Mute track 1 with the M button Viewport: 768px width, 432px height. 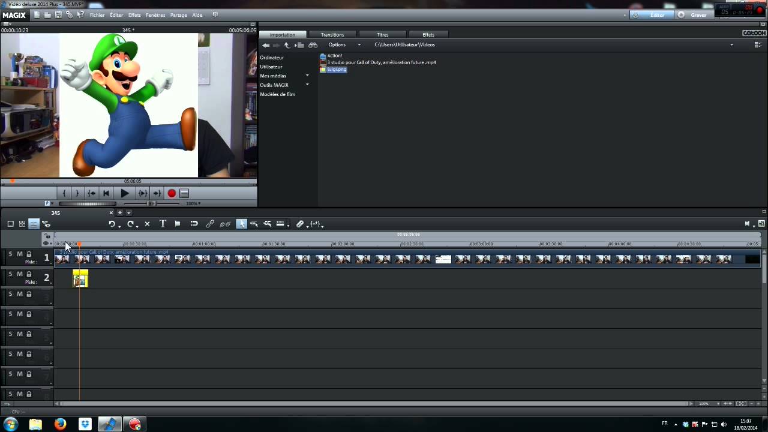click(x=19, y=254)
